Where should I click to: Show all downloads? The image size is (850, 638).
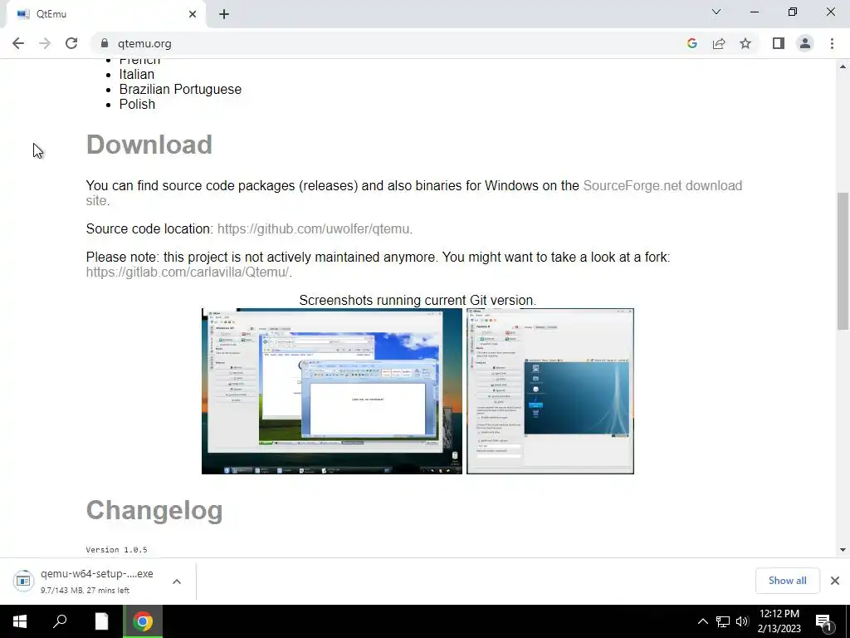(x=787, y=581)
